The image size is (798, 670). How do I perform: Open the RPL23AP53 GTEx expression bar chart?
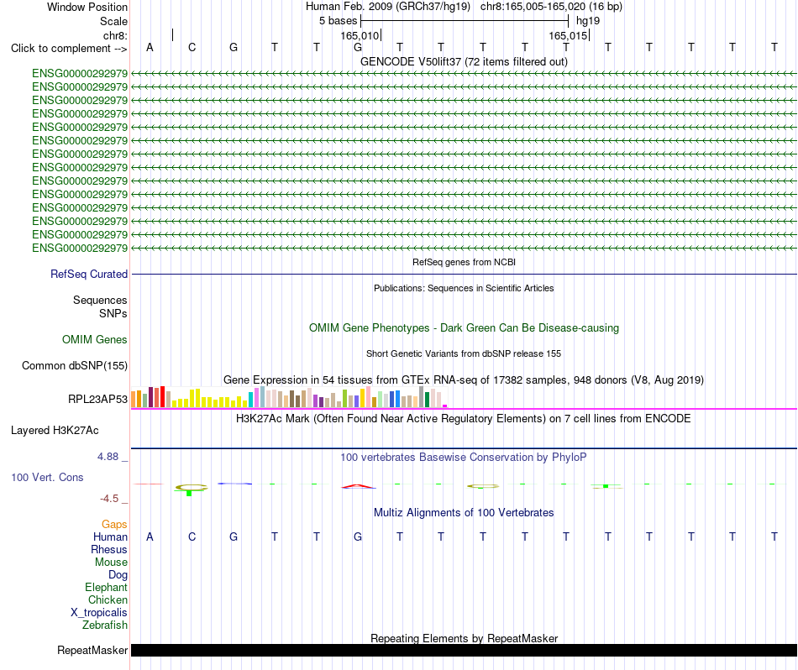[x=289, y=397]
